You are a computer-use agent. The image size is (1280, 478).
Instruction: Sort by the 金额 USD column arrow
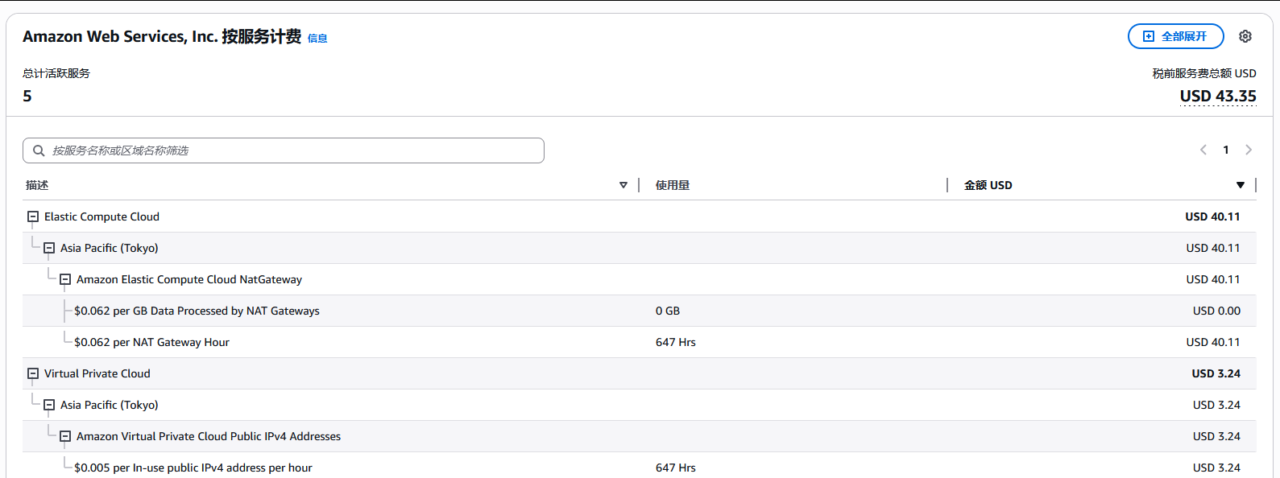1240,185
